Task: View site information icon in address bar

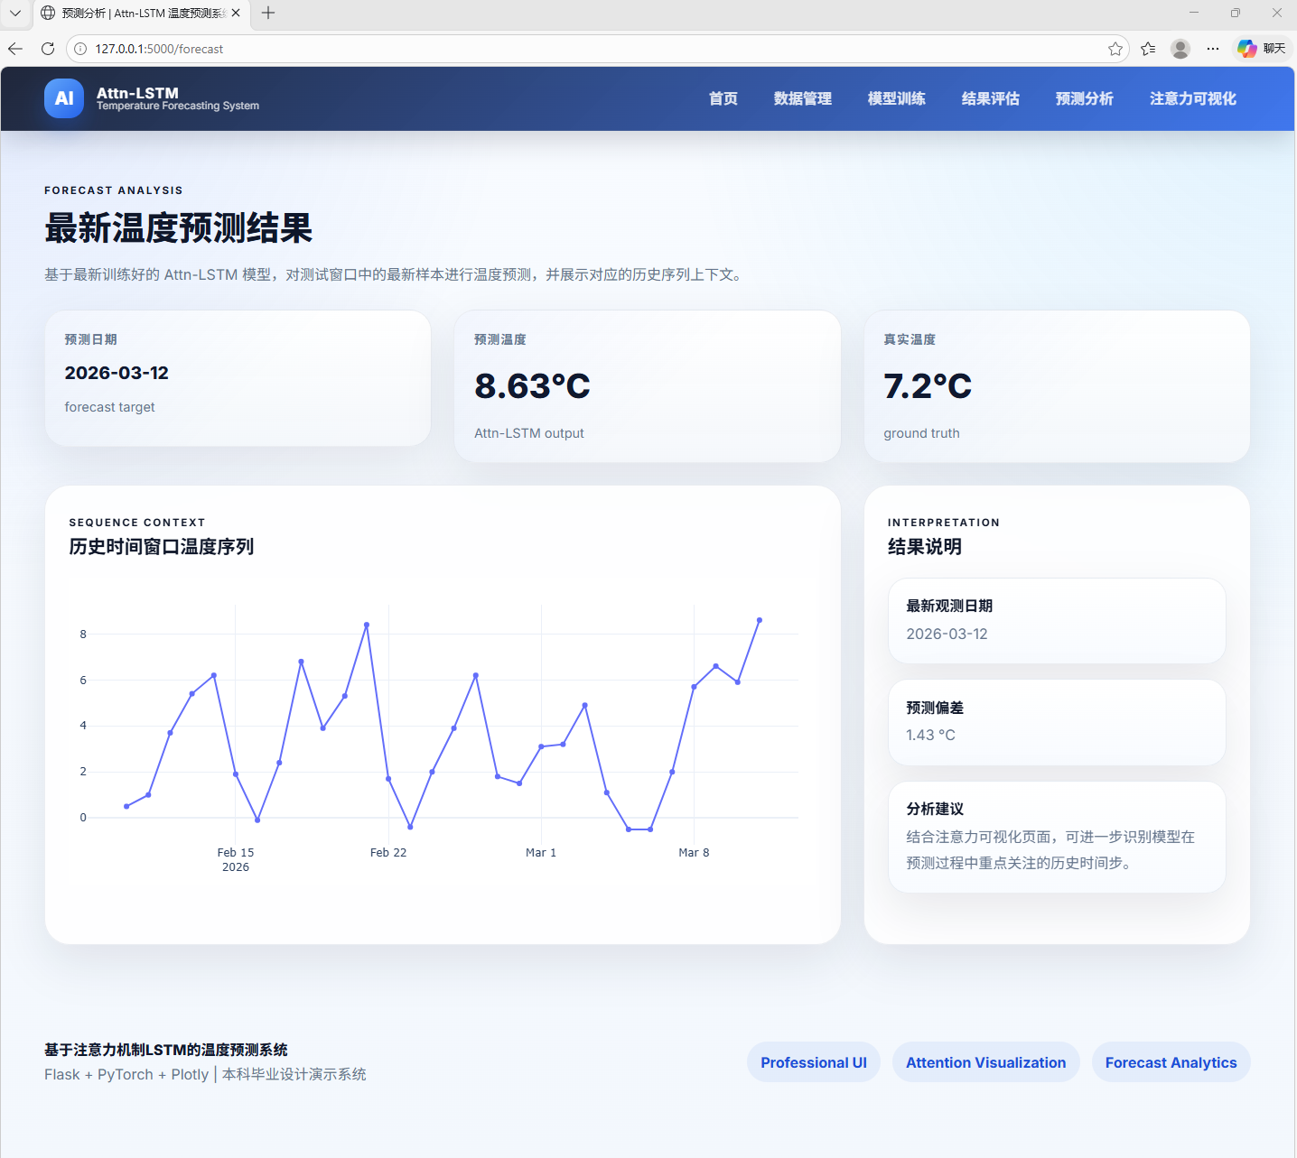Action: click(x=80, y=49)
